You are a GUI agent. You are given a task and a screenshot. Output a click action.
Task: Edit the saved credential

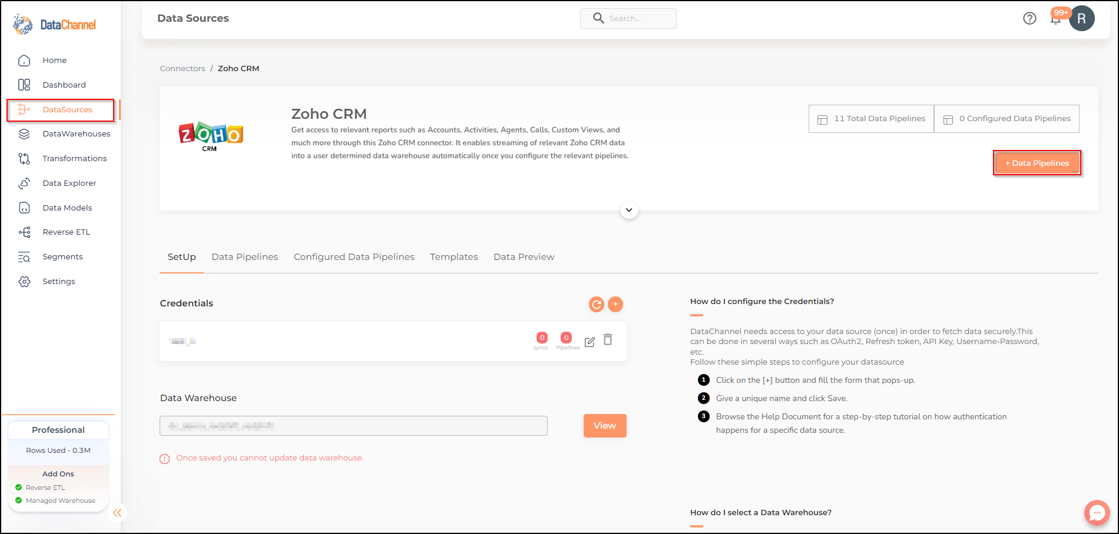(x=590, y=342)
